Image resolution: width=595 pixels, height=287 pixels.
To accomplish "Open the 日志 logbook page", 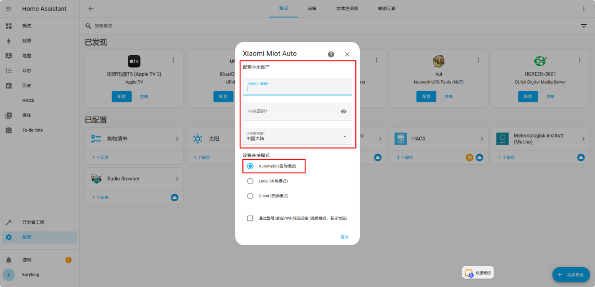I will coord(40,70).
